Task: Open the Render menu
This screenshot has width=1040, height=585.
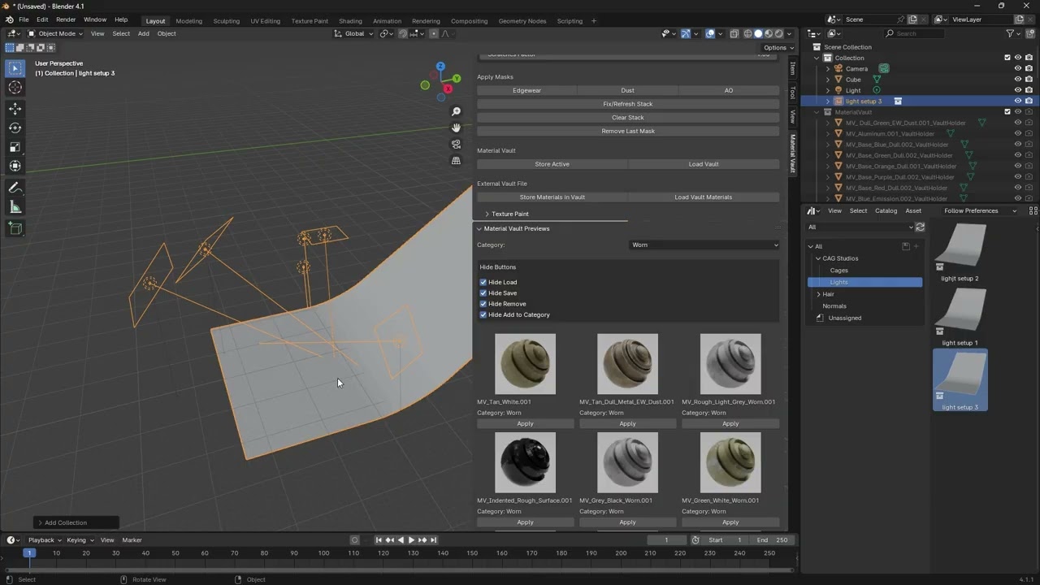Action: click(66, 19)
